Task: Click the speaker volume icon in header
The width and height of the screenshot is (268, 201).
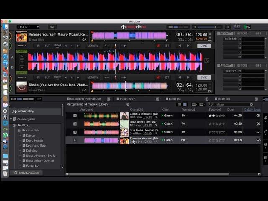Action: (195, 27)
